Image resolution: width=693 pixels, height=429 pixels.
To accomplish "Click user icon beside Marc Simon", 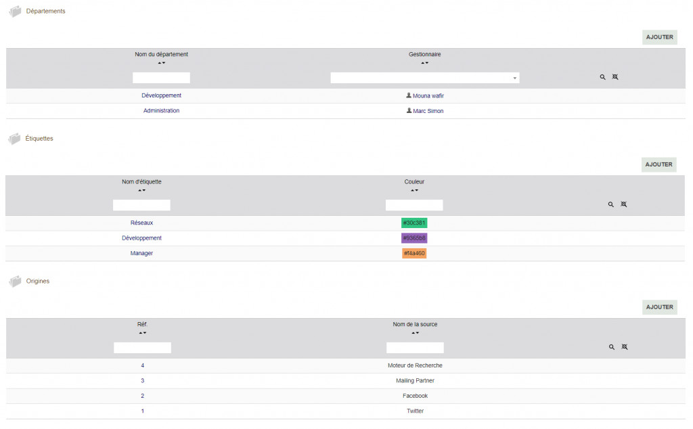I will click(x=409, y=110).
